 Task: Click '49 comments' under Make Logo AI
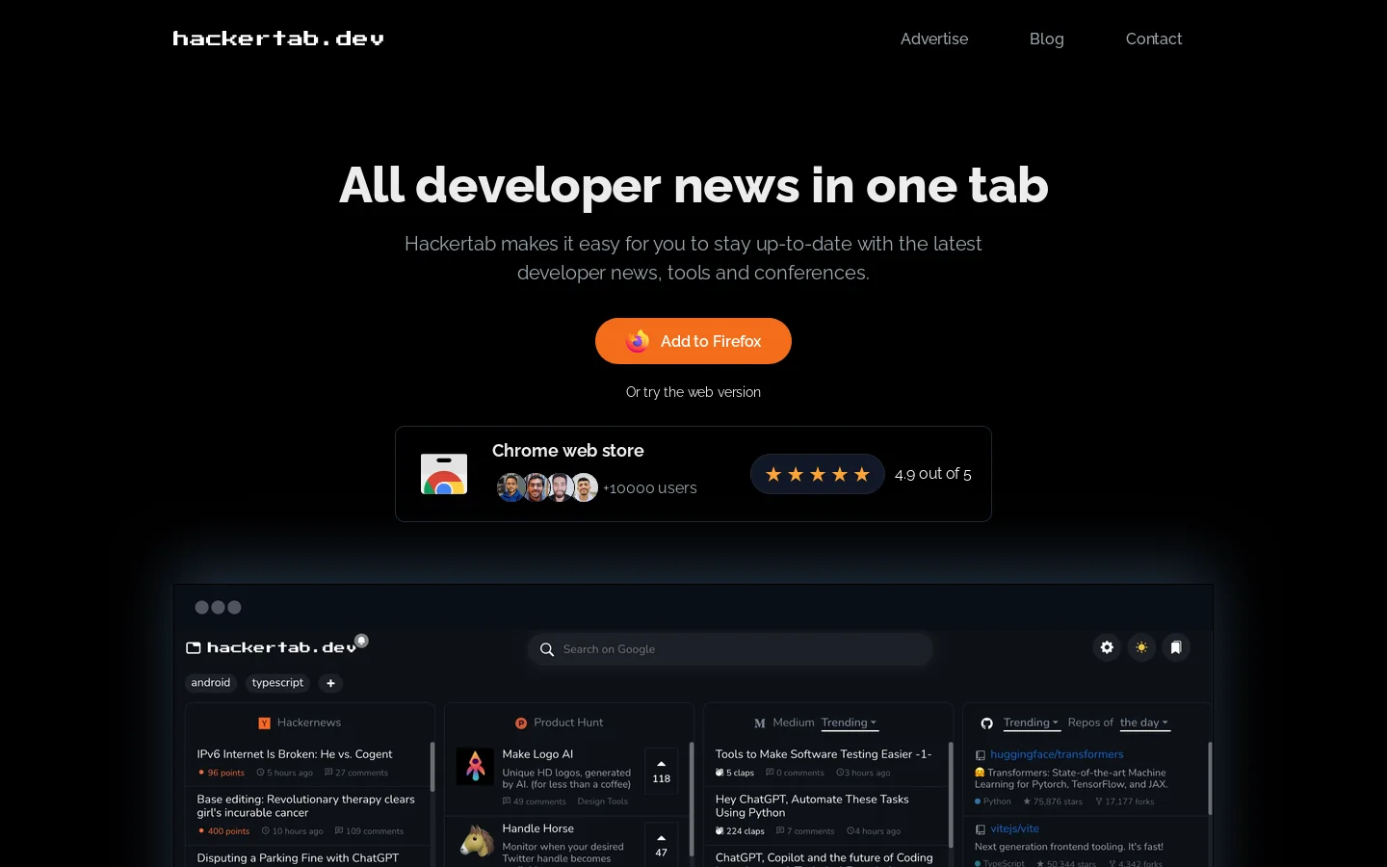pyautogui.click(x=535, y=801)
